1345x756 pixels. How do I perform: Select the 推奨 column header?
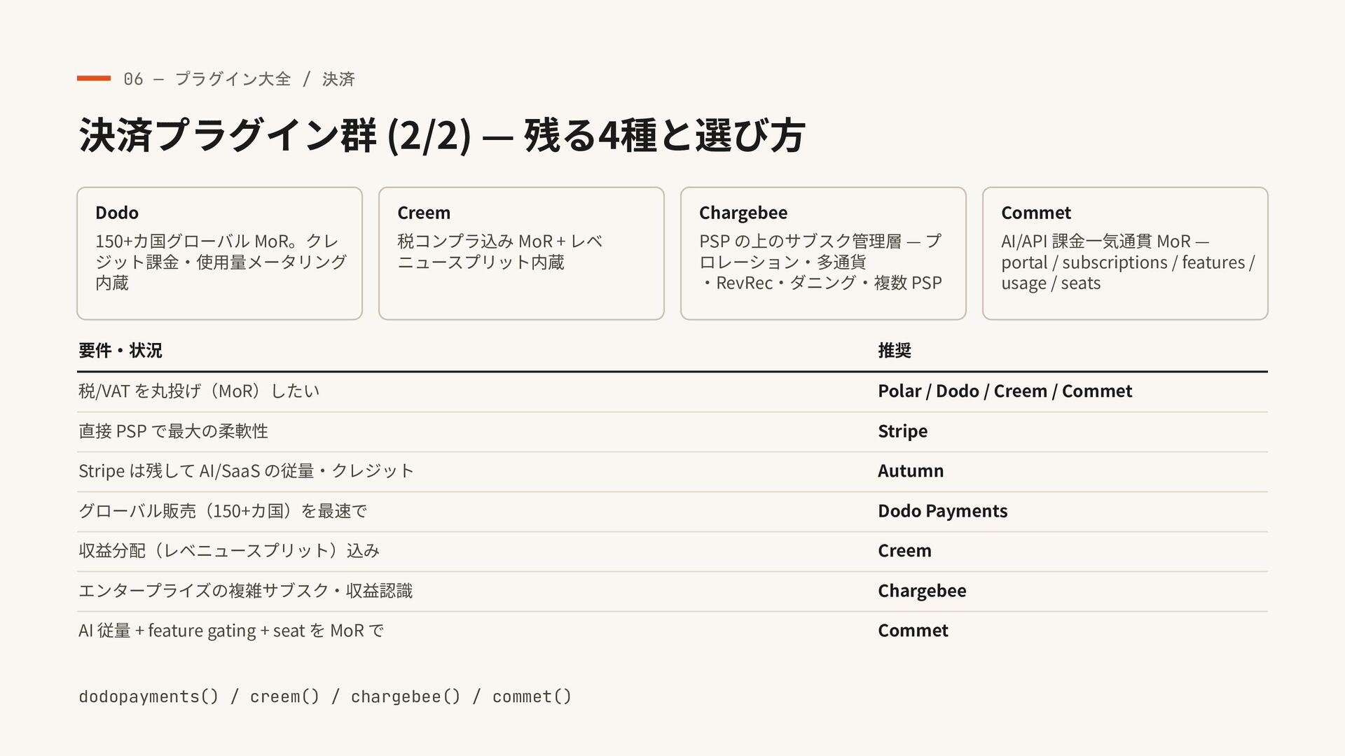click(x=895, y=350)
